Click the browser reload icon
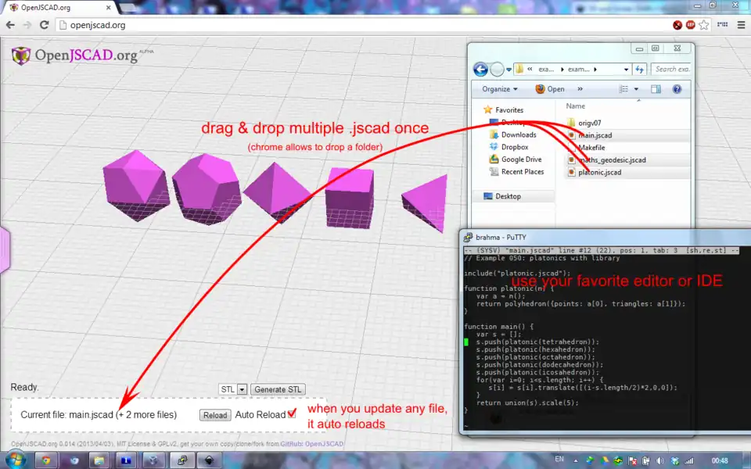Image resolution: width=751 pixels, height=469 pixels. [x=44, y=25]
